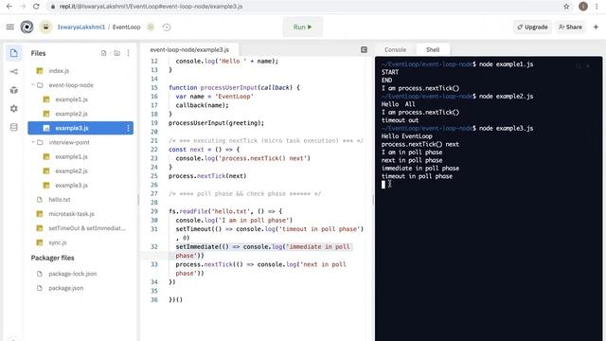Open example1.js under event-loop-node
Screen dimensions: 606x341
72,99
